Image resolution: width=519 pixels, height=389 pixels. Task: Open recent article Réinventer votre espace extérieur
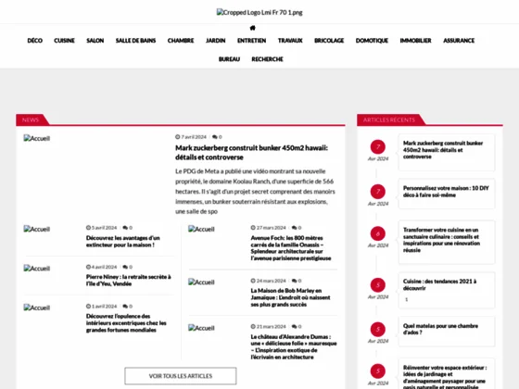[445, 376]
